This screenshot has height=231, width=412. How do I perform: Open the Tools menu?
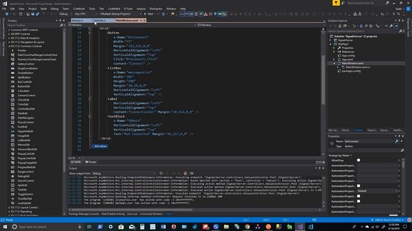click(92, 8)
